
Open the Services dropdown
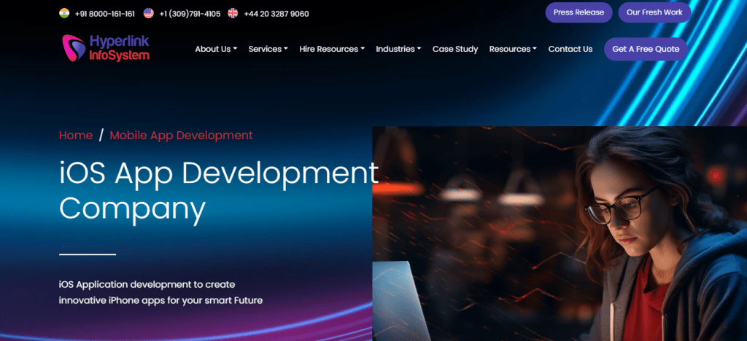[268, 49]
